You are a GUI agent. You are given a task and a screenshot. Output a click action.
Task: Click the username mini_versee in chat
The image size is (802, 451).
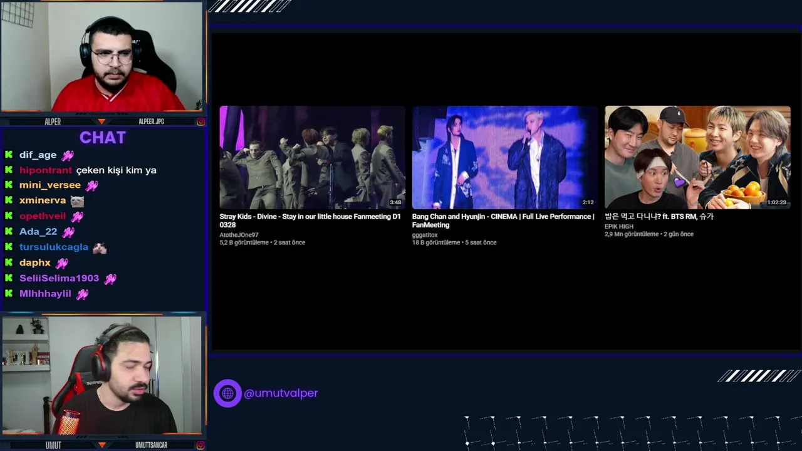(x=50, y=185)
